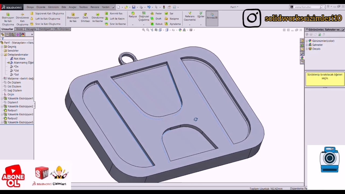Open Doğrusal Çoğaltma dropdown arrow

click(x=144, y=25)
